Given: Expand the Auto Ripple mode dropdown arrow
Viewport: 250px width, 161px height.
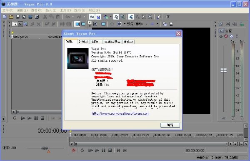Looking at the screenshot, I should [111, 17].
